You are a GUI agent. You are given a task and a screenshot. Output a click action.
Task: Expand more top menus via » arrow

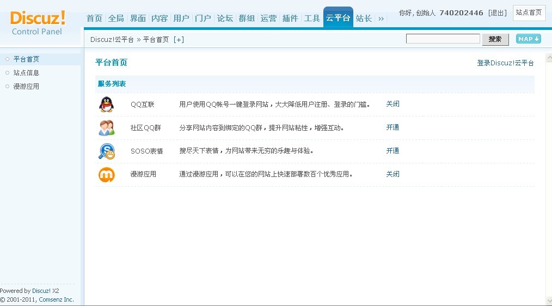[381, 19]
